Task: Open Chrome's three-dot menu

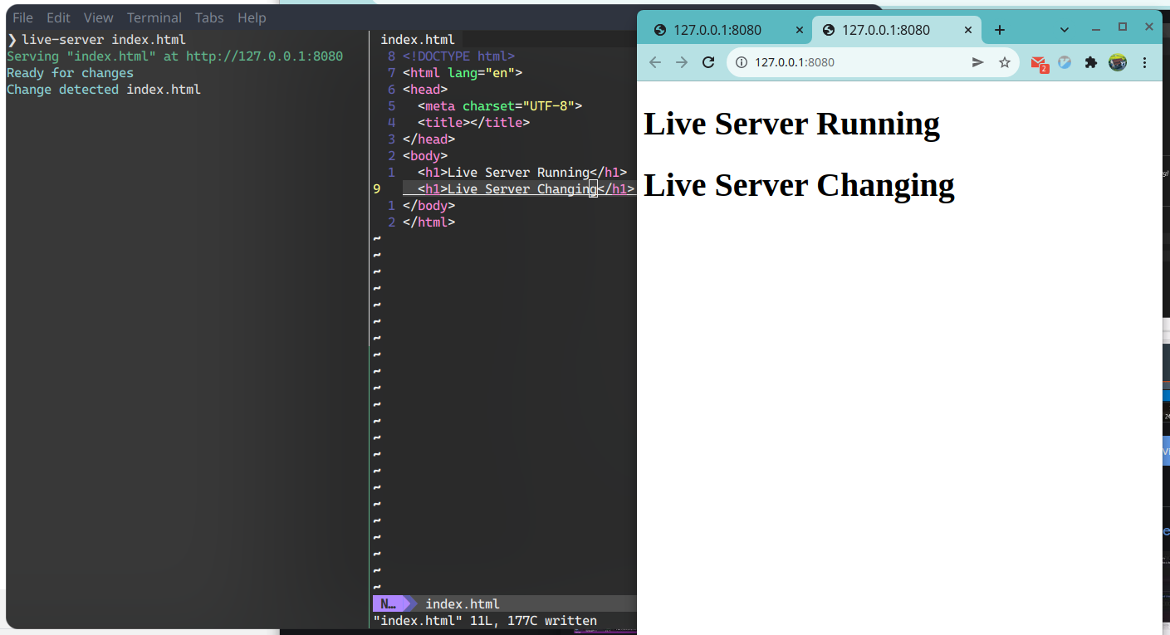Action: click(1145, 62)
